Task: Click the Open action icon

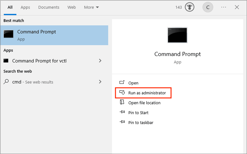Action: 122,82
